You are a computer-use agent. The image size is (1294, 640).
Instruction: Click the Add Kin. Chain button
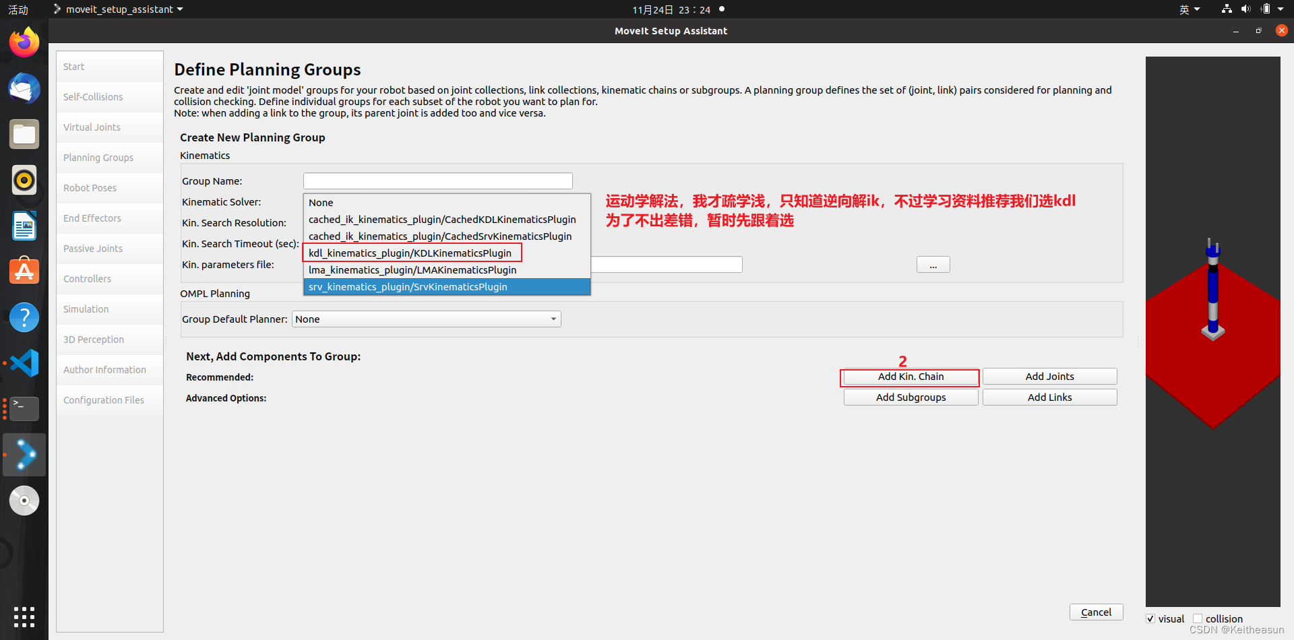[x=911, y=377]
